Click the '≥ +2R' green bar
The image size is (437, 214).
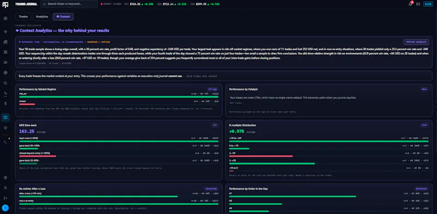click(272, 164)
